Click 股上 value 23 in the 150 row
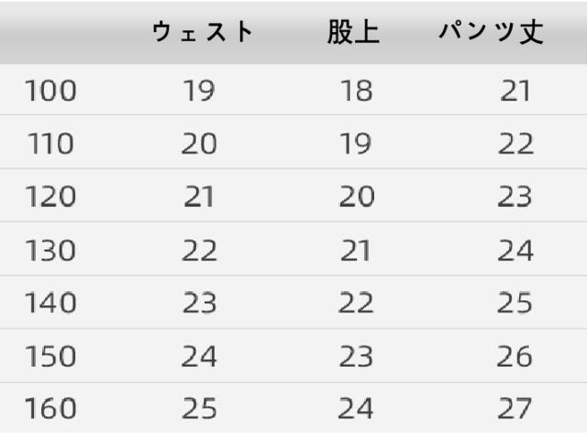The height and width of the screenshot is (433, 587). click(x=355, y=356)
